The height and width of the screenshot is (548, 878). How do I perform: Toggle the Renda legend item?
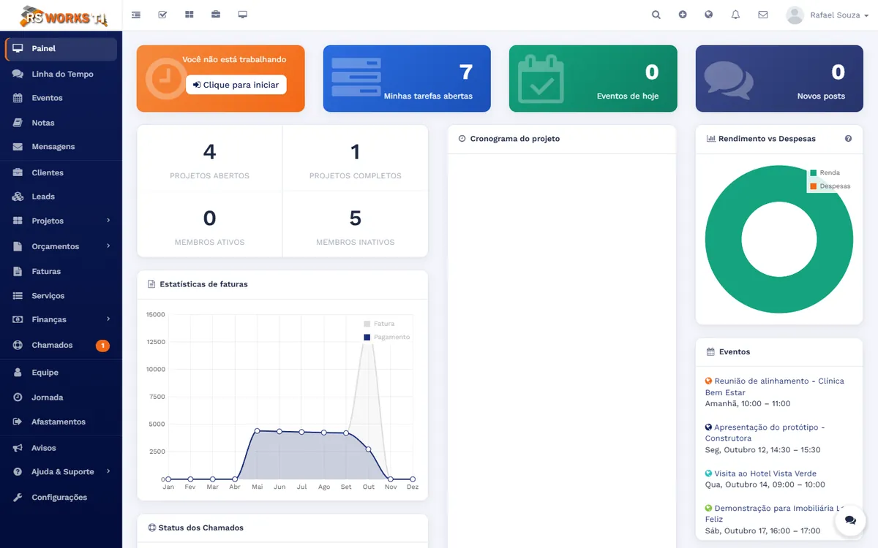pos(825,173)
